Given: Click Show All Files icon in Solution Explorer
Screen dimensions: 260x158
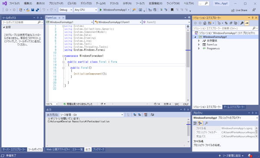Looking at the screenshot, I should tap(235, 23).
